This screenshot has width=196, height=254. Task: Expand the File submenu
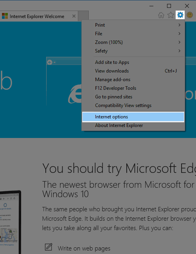pyautogui.click(x=133, y=34)
